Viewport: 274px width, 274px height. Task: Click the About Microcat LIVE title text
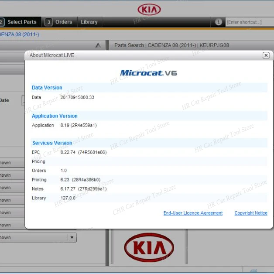(x=52, y=55)
